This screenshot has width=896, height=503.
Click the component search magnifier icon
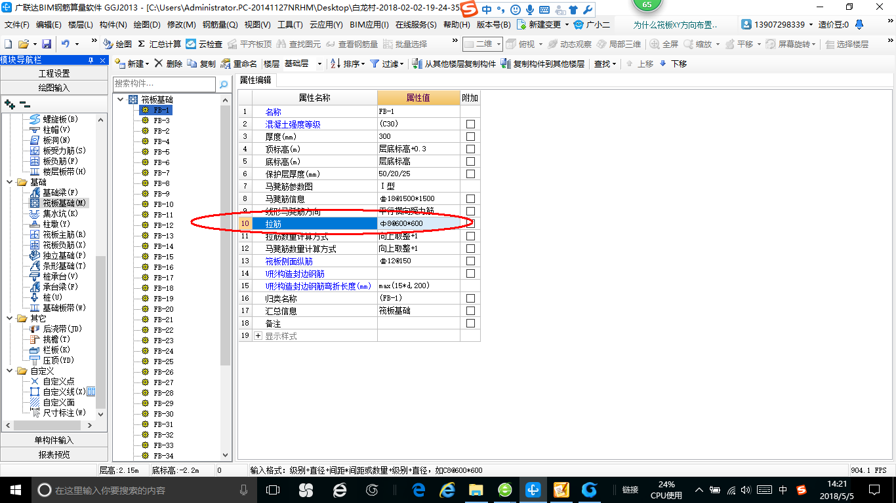pos(224,84)
